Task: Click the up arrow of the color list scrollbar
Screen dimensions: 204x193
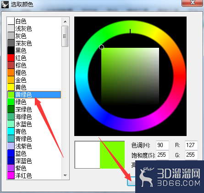Action: click(65, 22)
